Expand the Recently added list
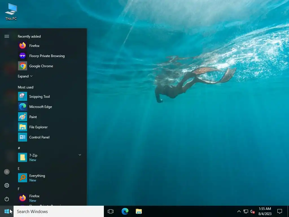 (x=25, y=76)
